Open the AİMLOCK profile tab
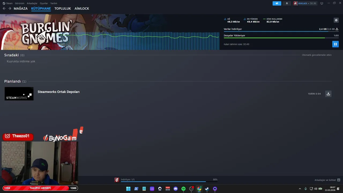 (82, 9)
